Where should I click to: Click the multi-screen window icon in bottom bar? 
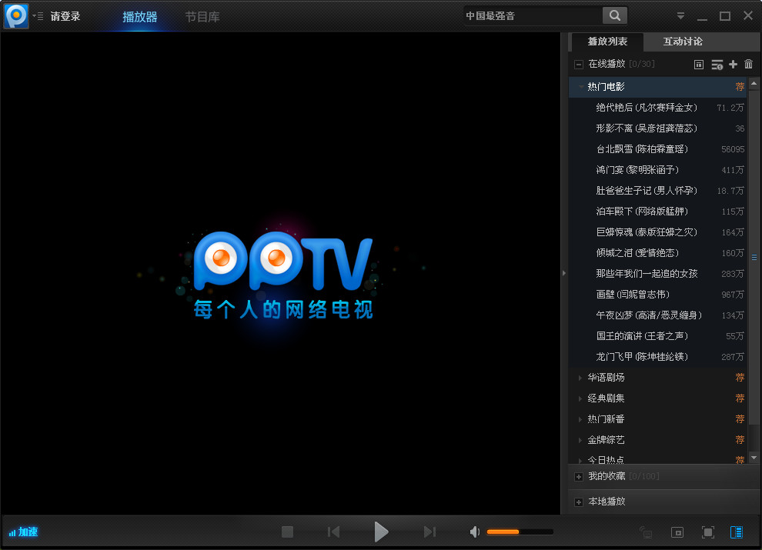click(x=645, y=532)
